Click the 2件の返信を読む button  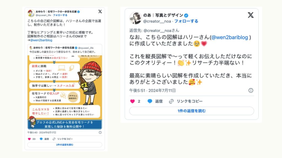pyautogui.click(x=65, y=145)
